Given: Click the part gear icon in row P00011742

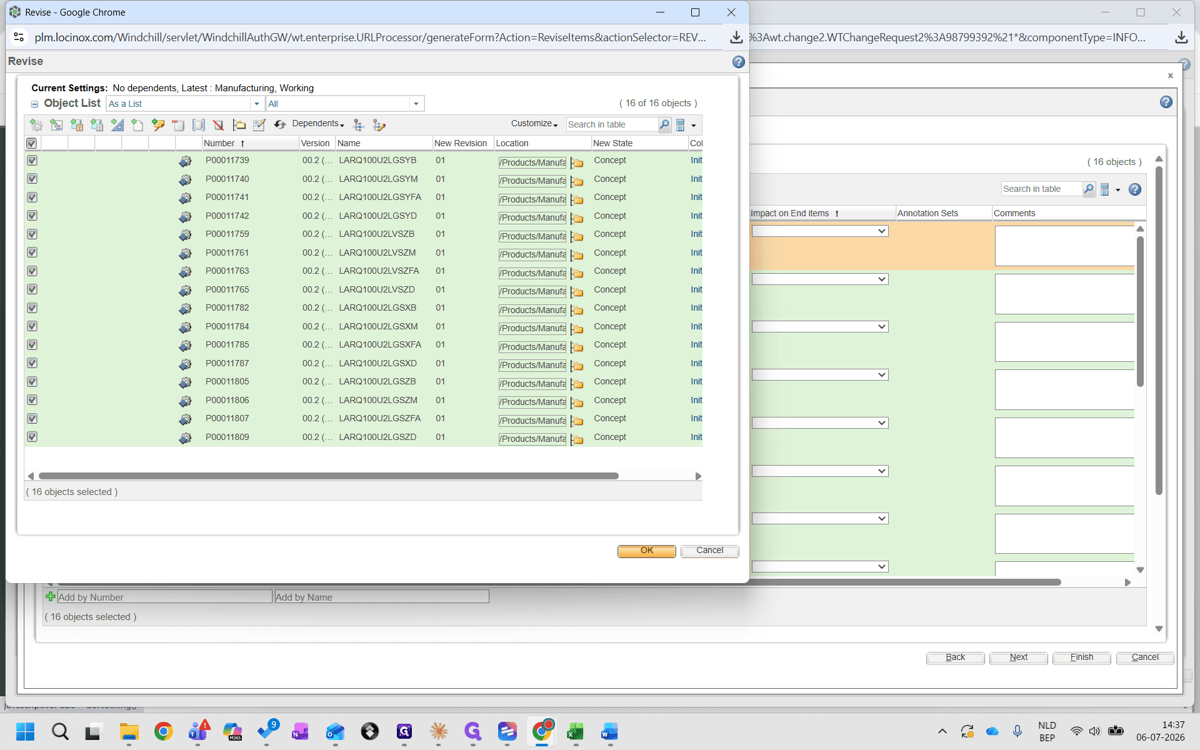Looking at the screenshot, I should click(x=185, y=217).
